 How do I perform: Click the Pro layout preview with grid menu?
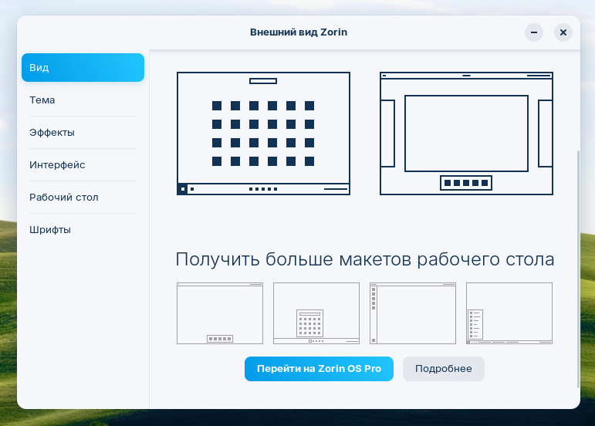click(x=316, y=313)
